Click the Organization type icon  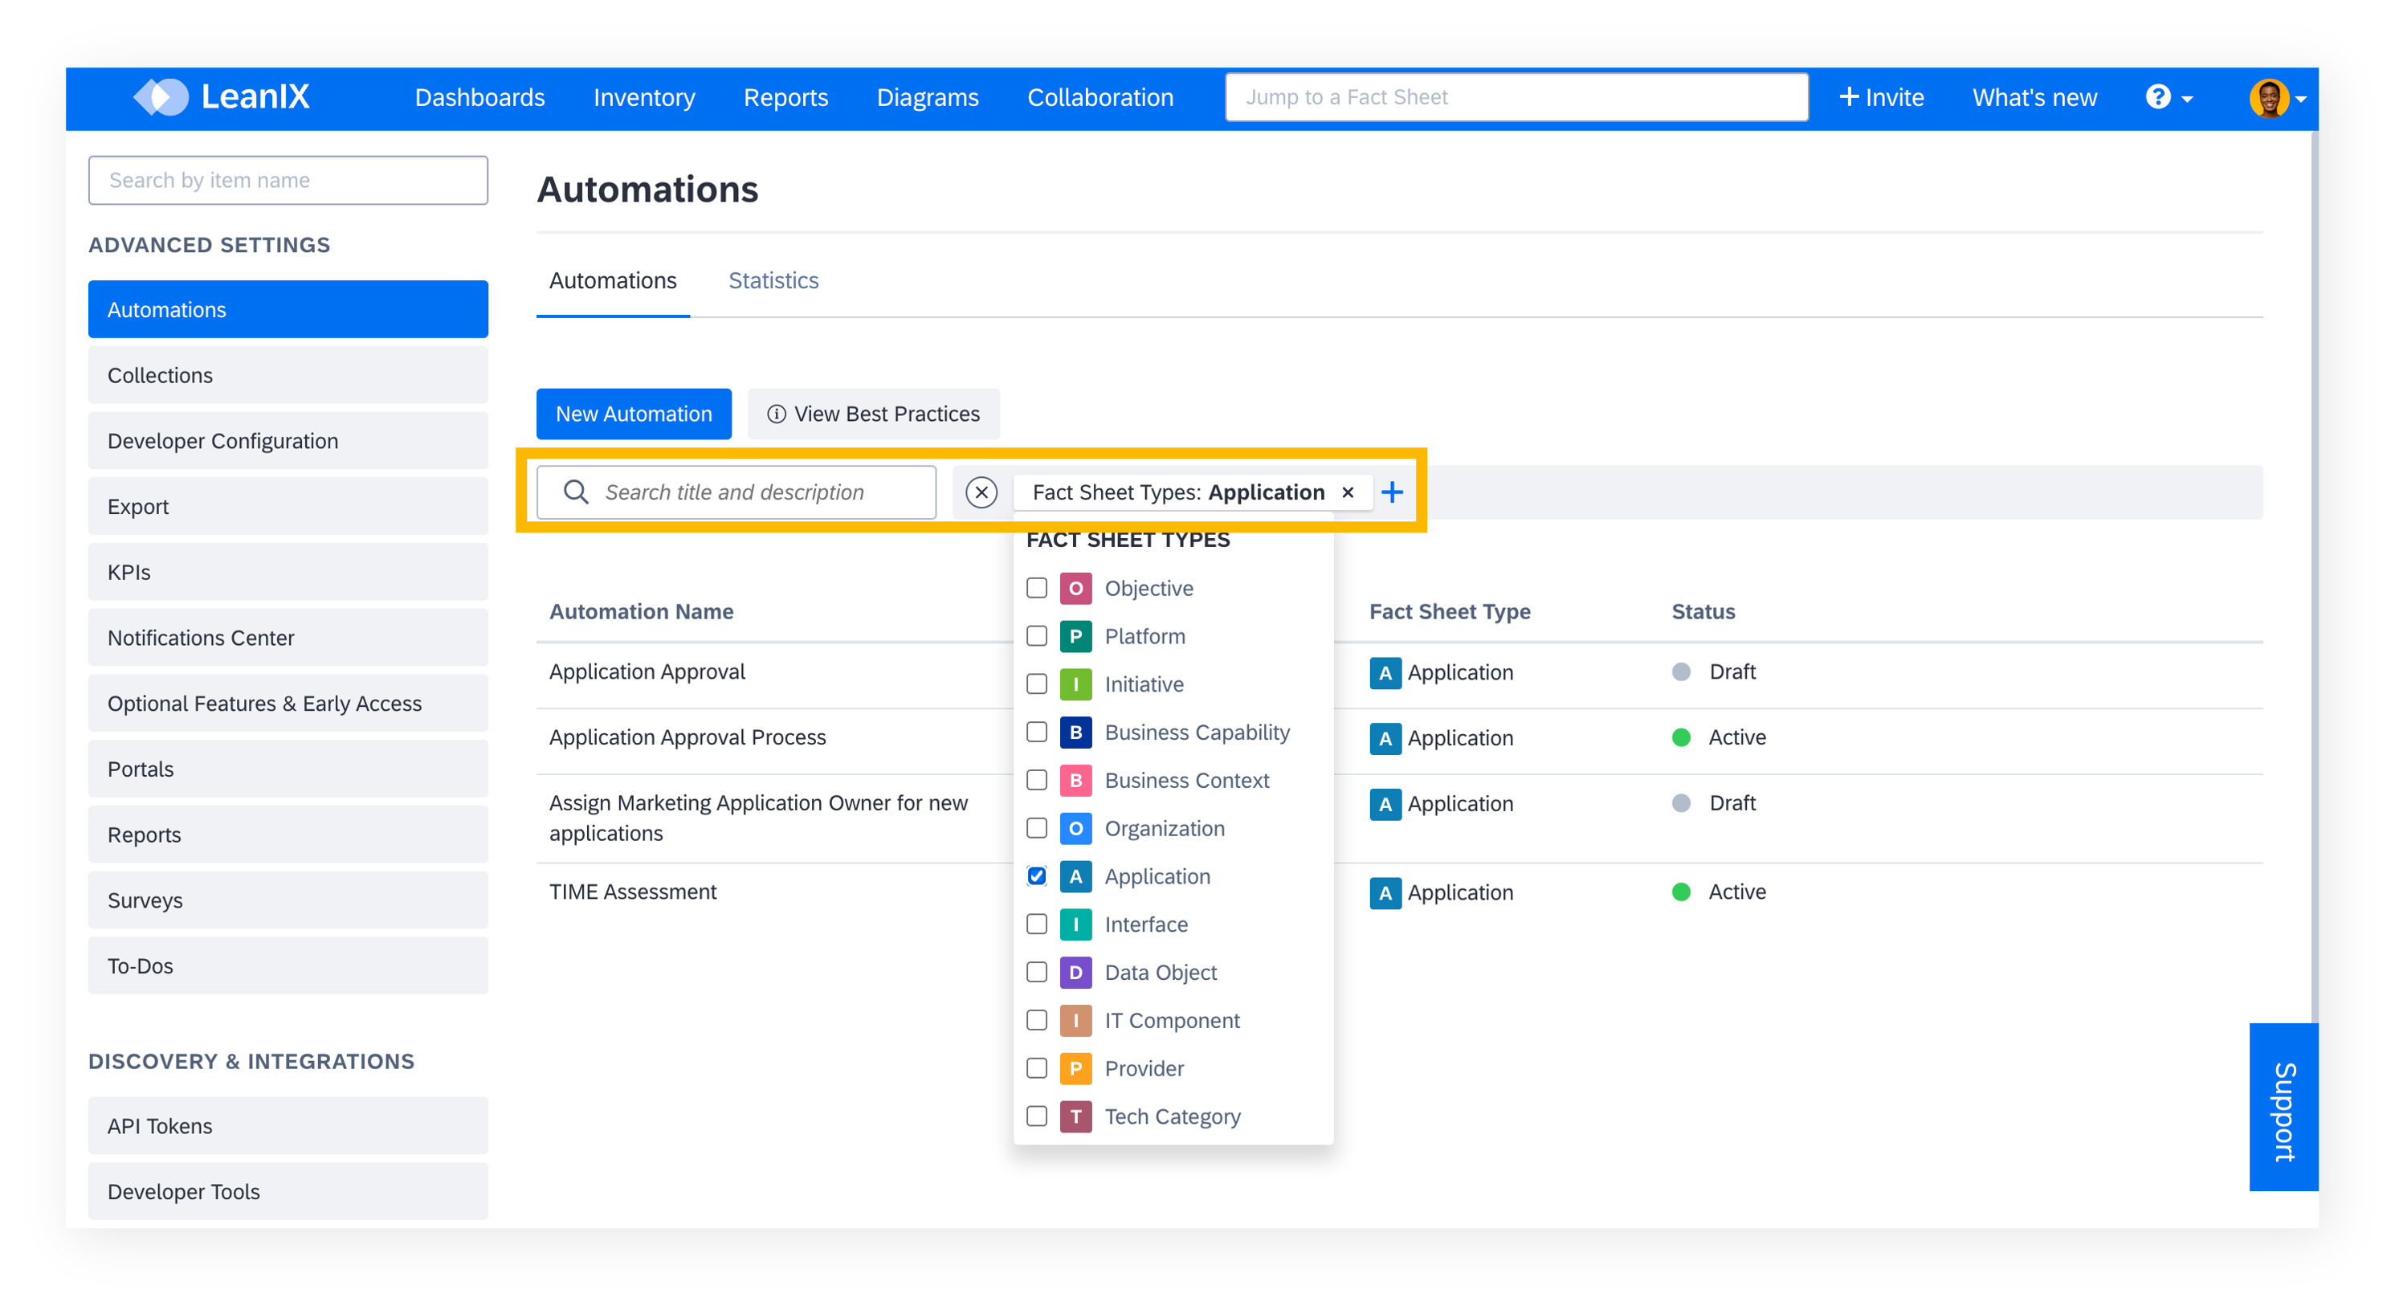[x=1075, y=827]
